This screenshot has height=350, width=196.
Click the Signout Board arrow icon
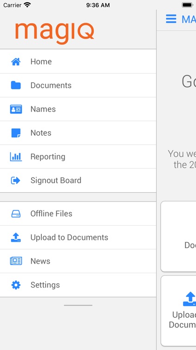(16, 180)
